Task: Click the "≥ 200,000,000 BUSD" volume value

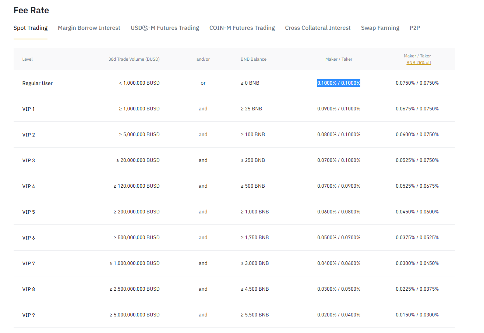Action: (137, 212)
